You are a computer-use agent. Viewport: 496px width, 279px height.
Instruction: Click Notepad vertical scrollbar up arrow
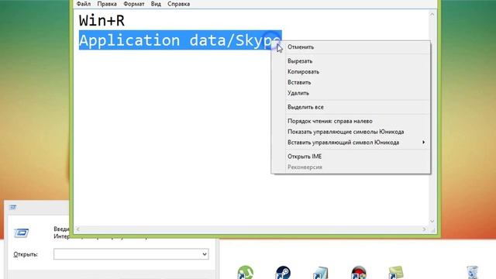tap(432, 14)
